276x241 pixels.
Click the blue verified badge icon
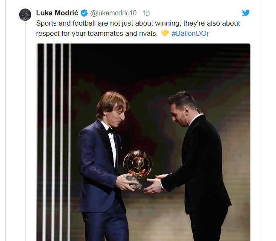click(84, 13)
